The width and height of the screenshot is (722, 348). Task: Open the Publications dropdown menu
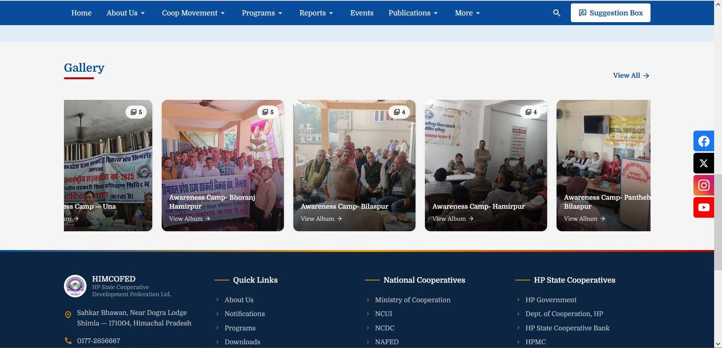coord(413,13)
